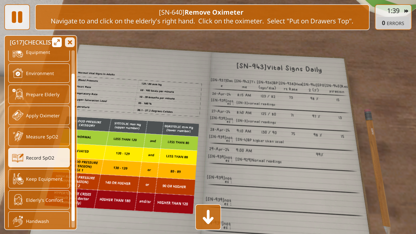Screen dimensions: 416x234
Task: Select the Apply Oximeter icon
Action: [x=18, y=115]
